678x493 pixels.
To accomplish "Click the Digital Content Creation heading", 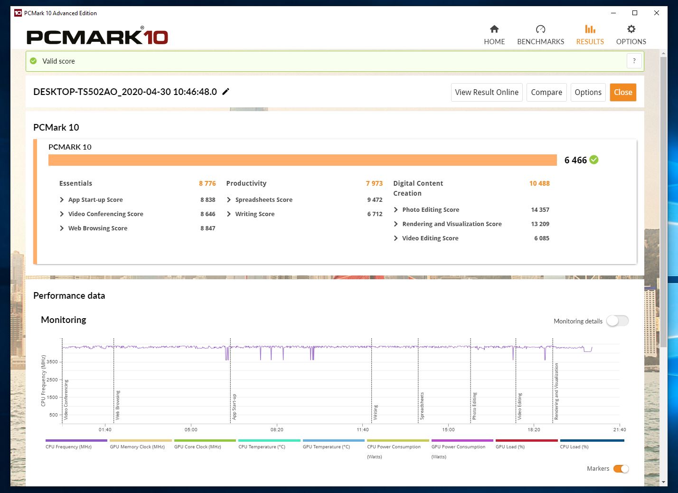I will [x=418, y=188].
